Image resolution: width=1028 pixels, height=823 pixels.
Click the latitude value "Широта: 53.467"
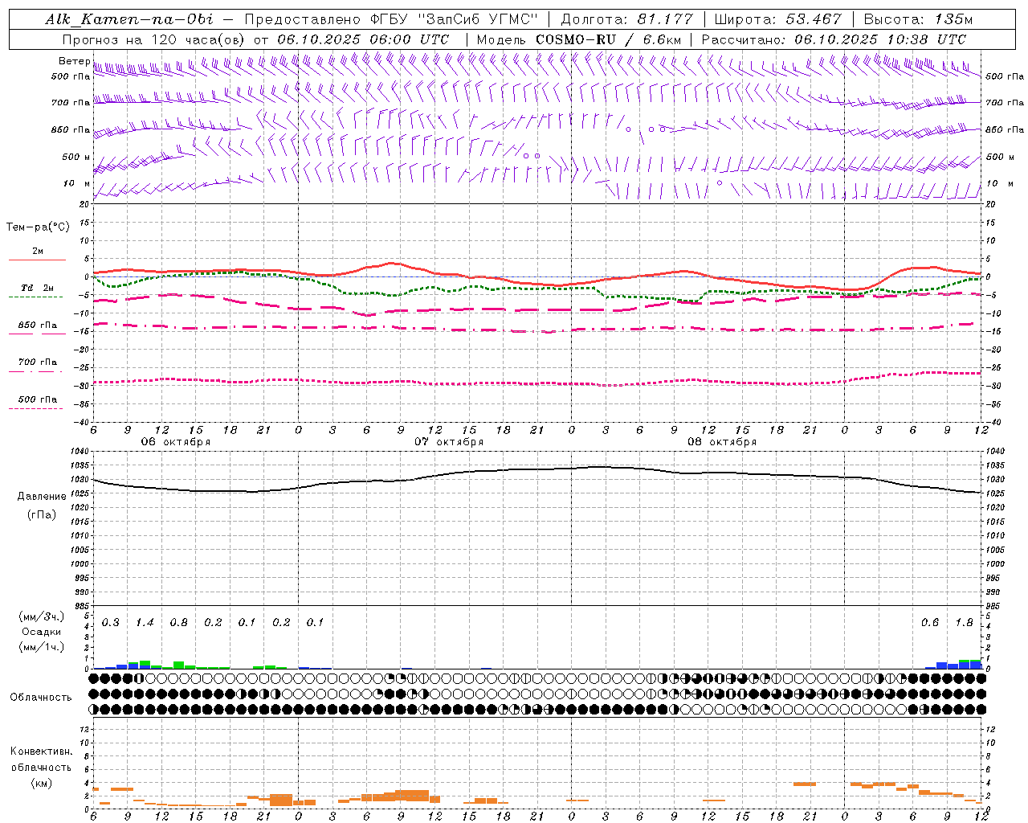coord(777,19)
